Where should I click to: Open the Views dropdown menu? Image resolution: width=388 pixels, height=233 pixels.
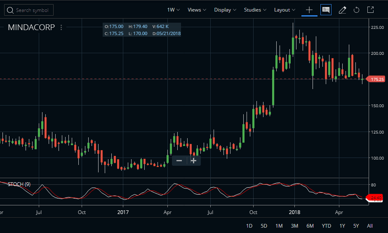[x=197, y=10]
